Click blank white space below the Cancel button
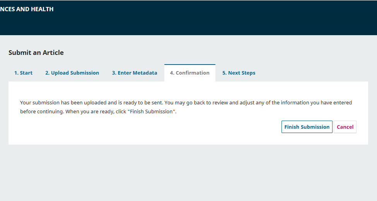The image size is (377, 201). 345,139
